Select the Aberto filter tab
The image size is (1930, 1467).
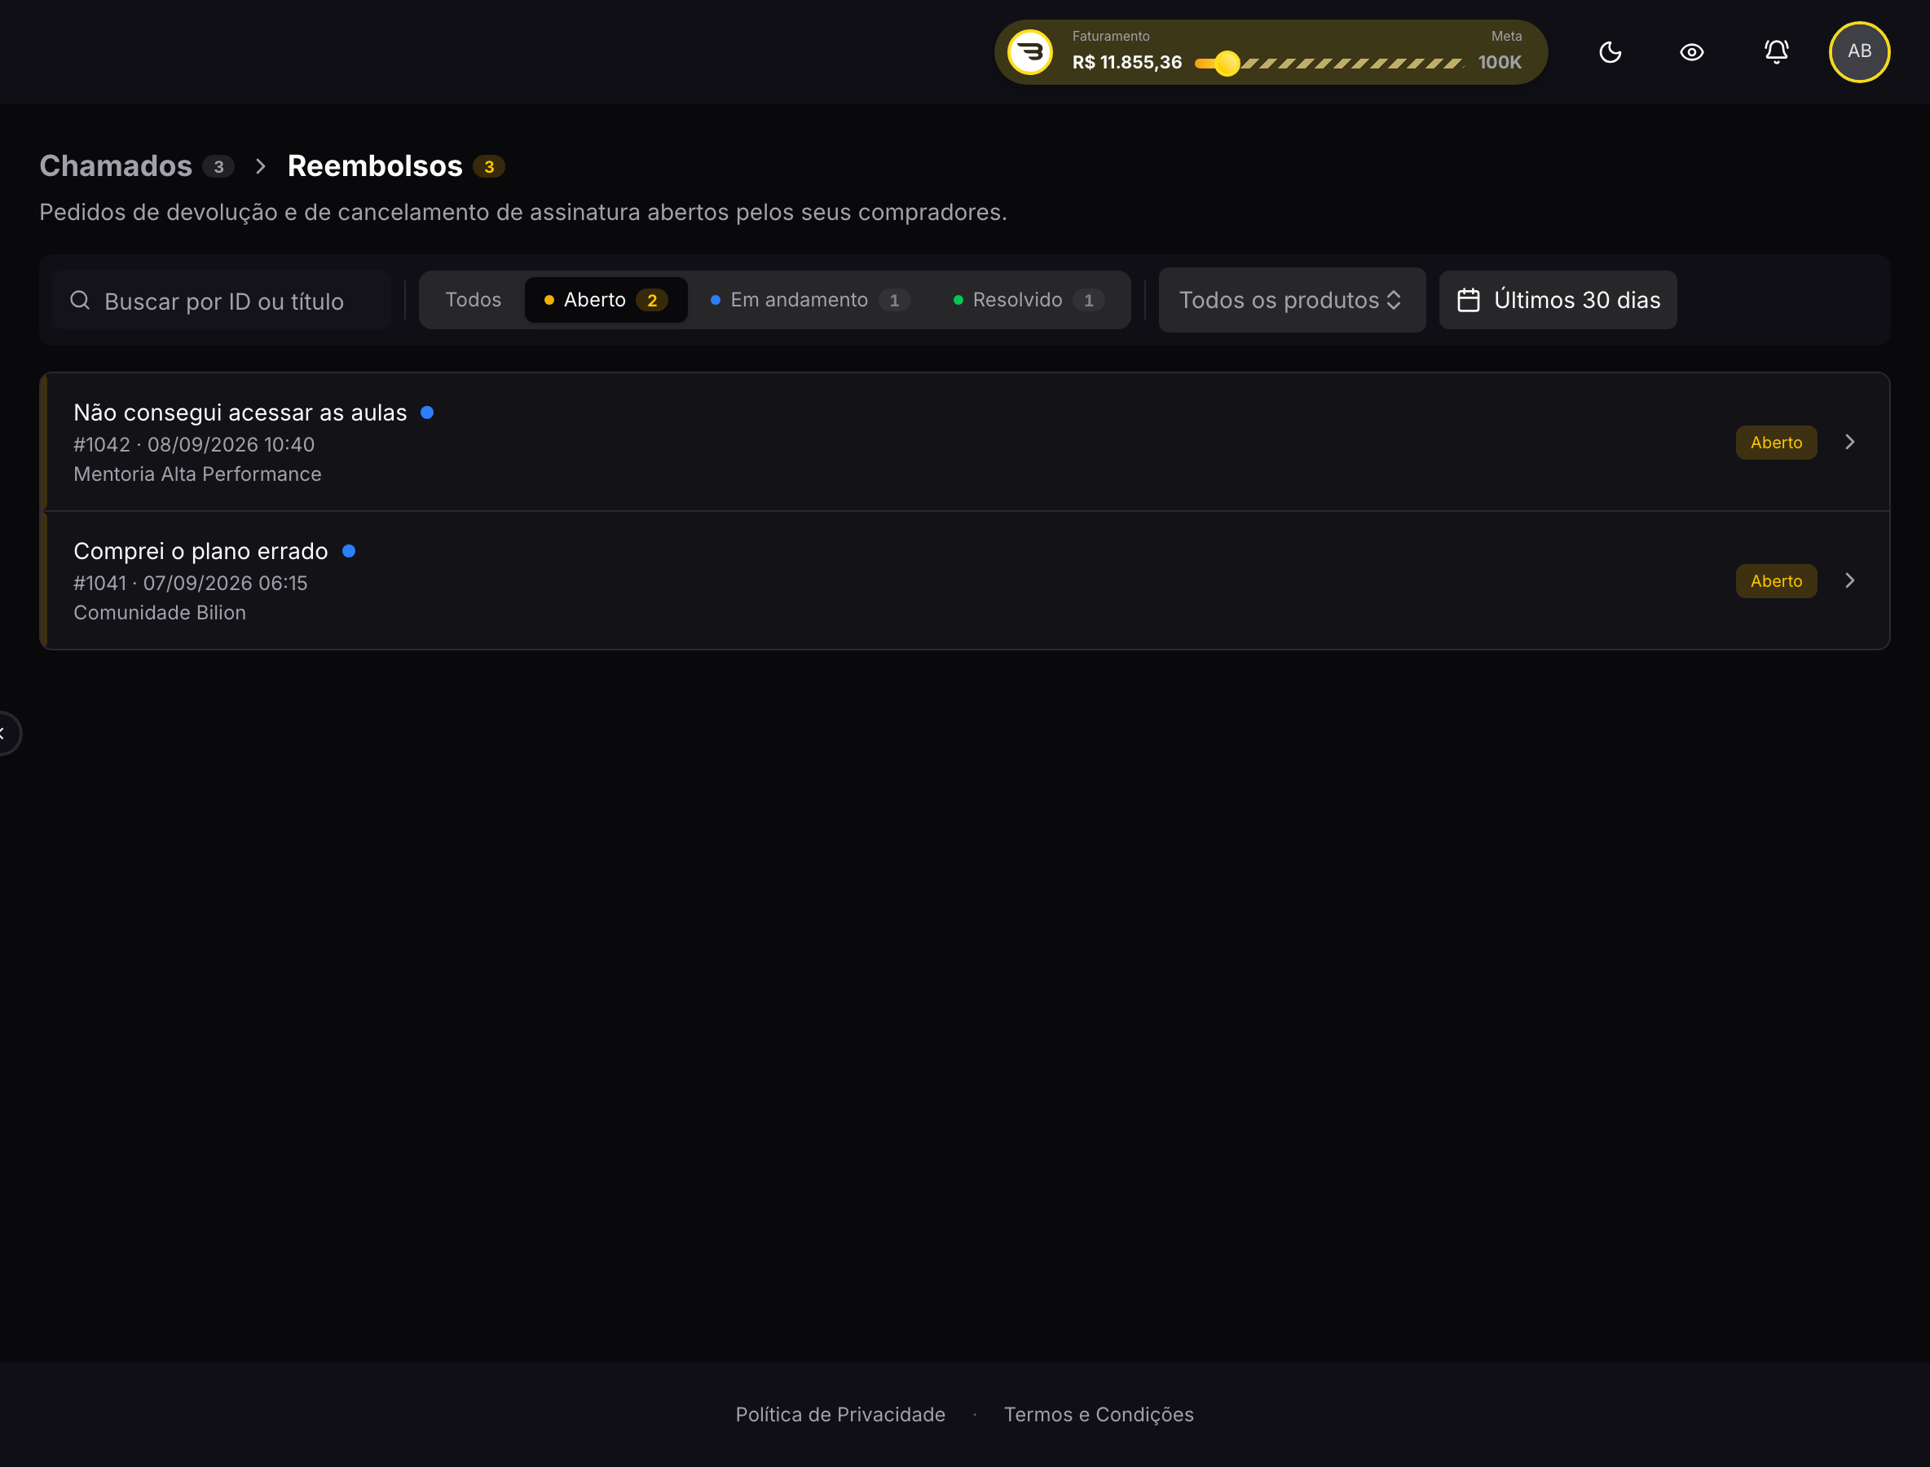pyautogui.click(x=606, y=300)
